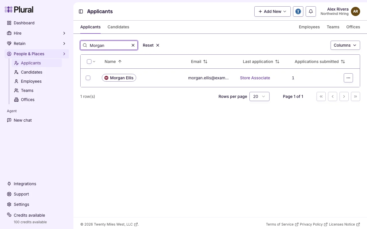Open Integrations

[x=37, y=184]
